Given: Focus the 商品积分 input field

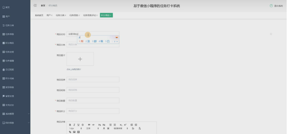Looking at the screenshot, I should [93, 111].
